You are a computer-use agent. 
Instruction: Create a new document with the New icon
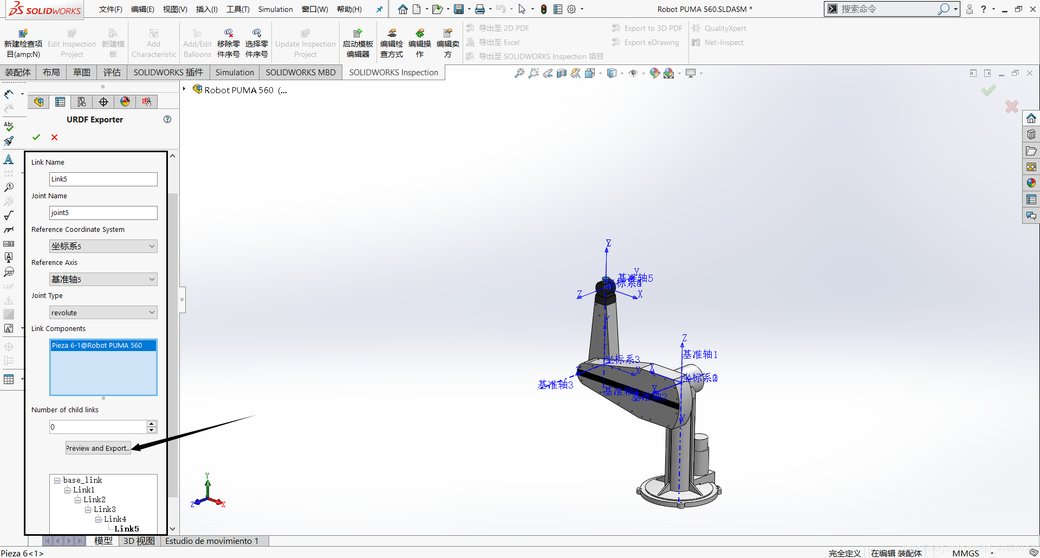tap(417, 9)
